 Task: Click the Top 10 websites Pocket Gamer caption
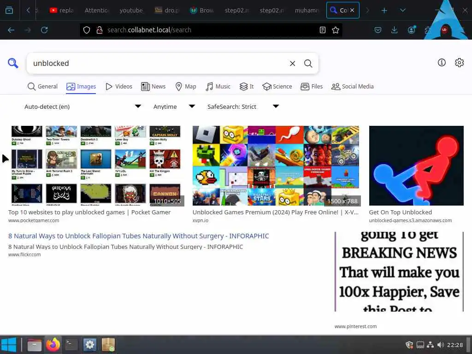click(x=89, y=212)
